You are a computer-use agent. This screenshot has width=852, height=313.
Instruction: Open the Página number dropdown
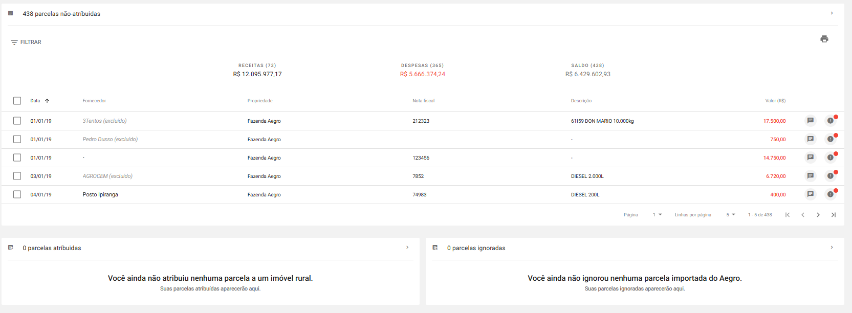tap(657, 215)
